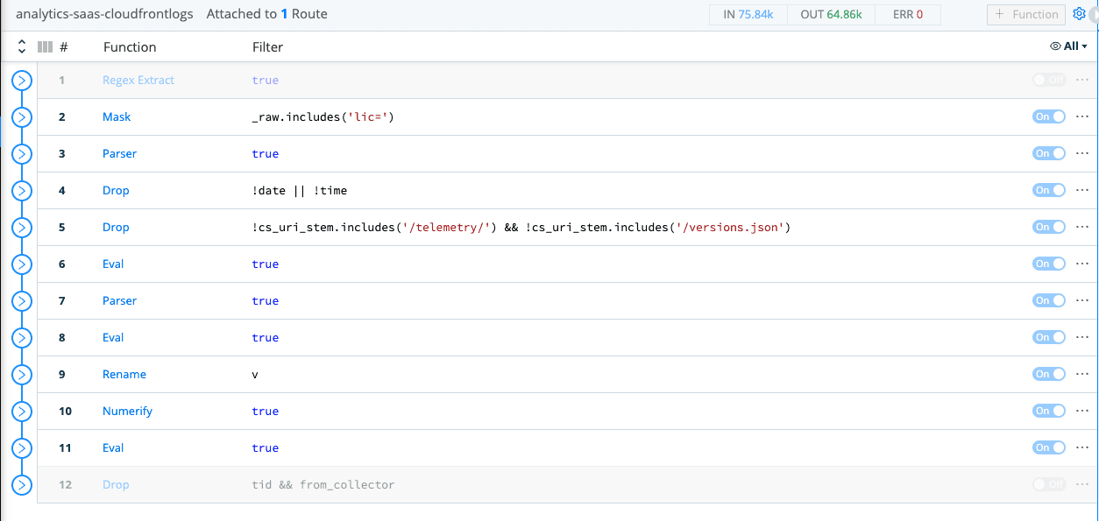Click the Function column header
Image resolution: width=1099 pixels, height=521 pixels.
(x=130, y=47)
